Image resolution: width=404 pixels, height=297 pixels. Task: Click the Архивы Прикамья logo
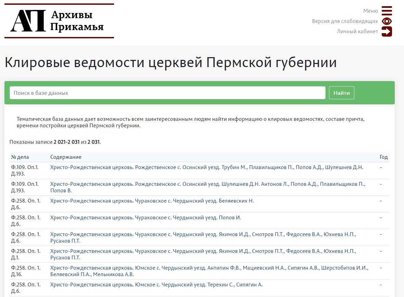point(59,21)
